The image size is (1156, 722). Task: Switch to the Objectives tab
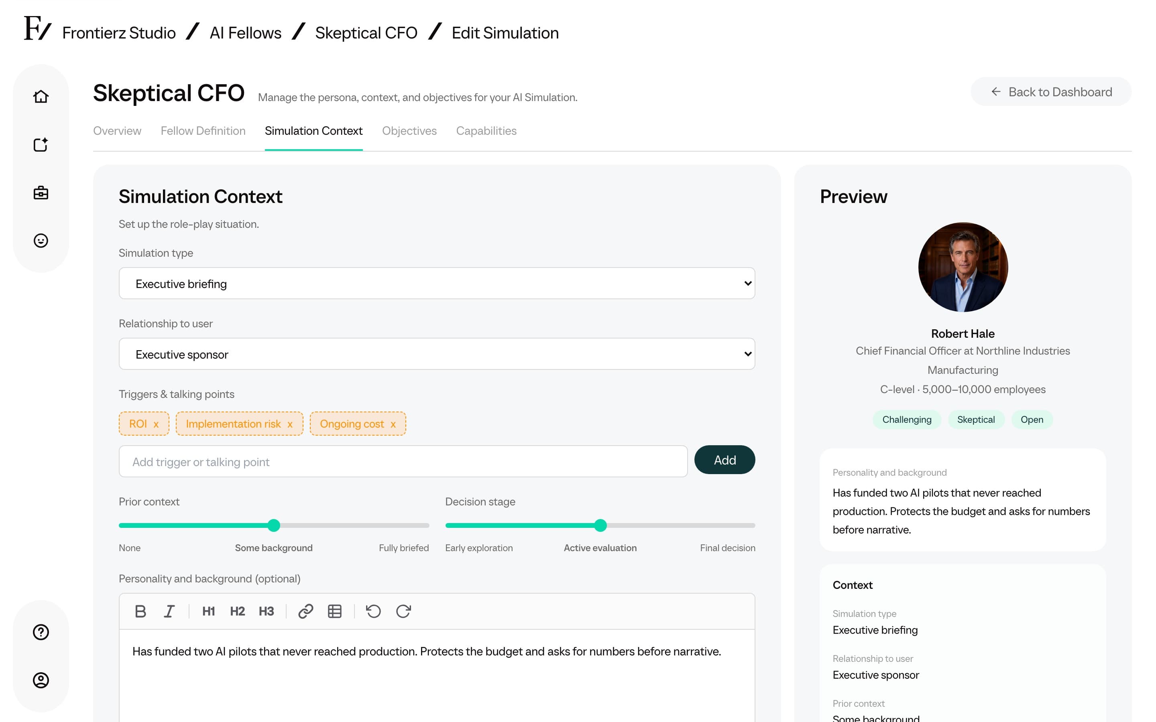pos(409,131)
